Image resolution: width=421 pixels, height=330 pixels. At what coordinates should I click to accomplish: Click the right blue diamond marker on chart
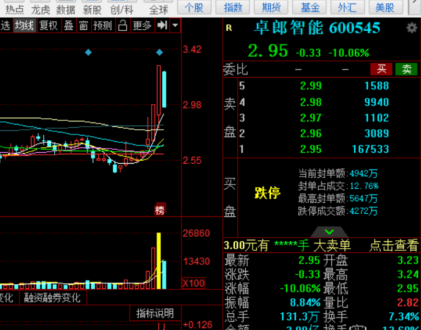160,53
